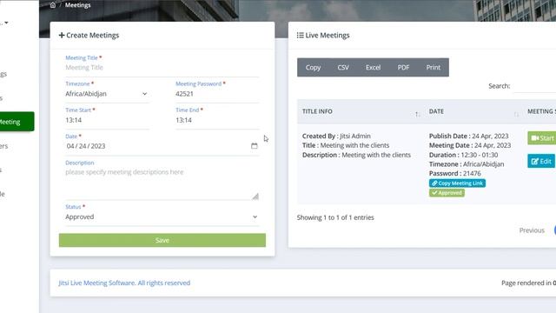Open the Jitsi Live Meeting Software footer link
The width and height of the screenshot is (556, 313).
pyautogui.click(x=124, y=283)
